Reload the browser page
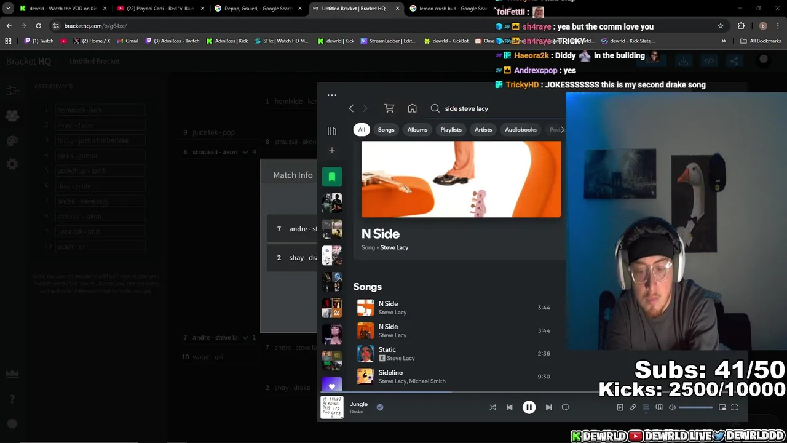787x443 pixels. coord(38,26)
